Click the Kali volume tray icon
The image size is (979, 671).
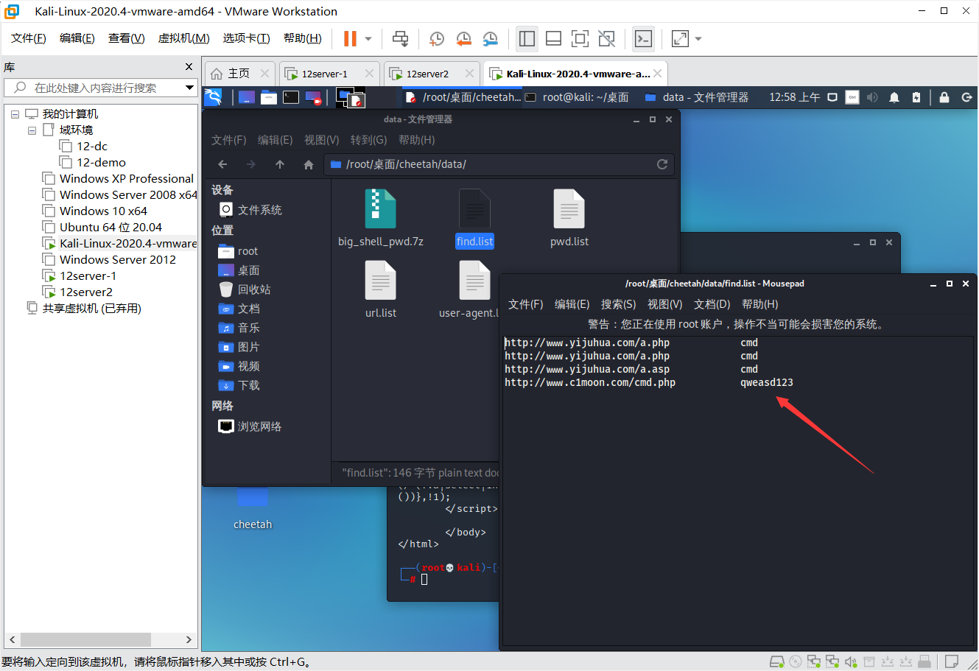tap(873, 97)
